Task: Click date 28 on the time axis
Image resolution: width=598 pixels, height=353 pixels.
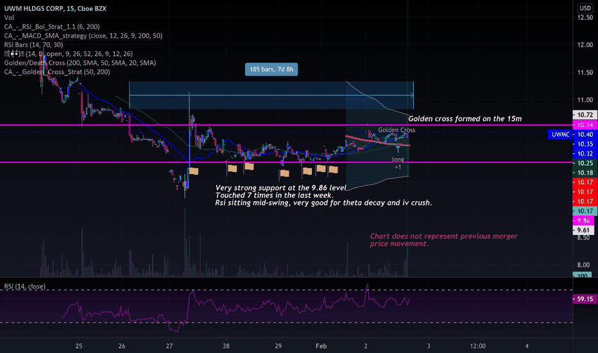Action: tap(226, 346)
